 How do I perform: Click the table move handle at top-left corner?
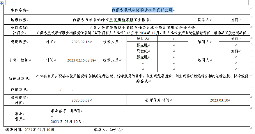point(2,2)
